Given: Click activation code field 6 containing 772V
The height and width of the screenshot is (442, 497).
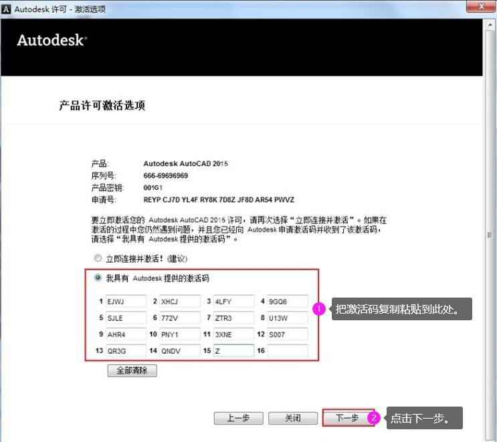Looking at the screenshot, I should tap(180, 318).
